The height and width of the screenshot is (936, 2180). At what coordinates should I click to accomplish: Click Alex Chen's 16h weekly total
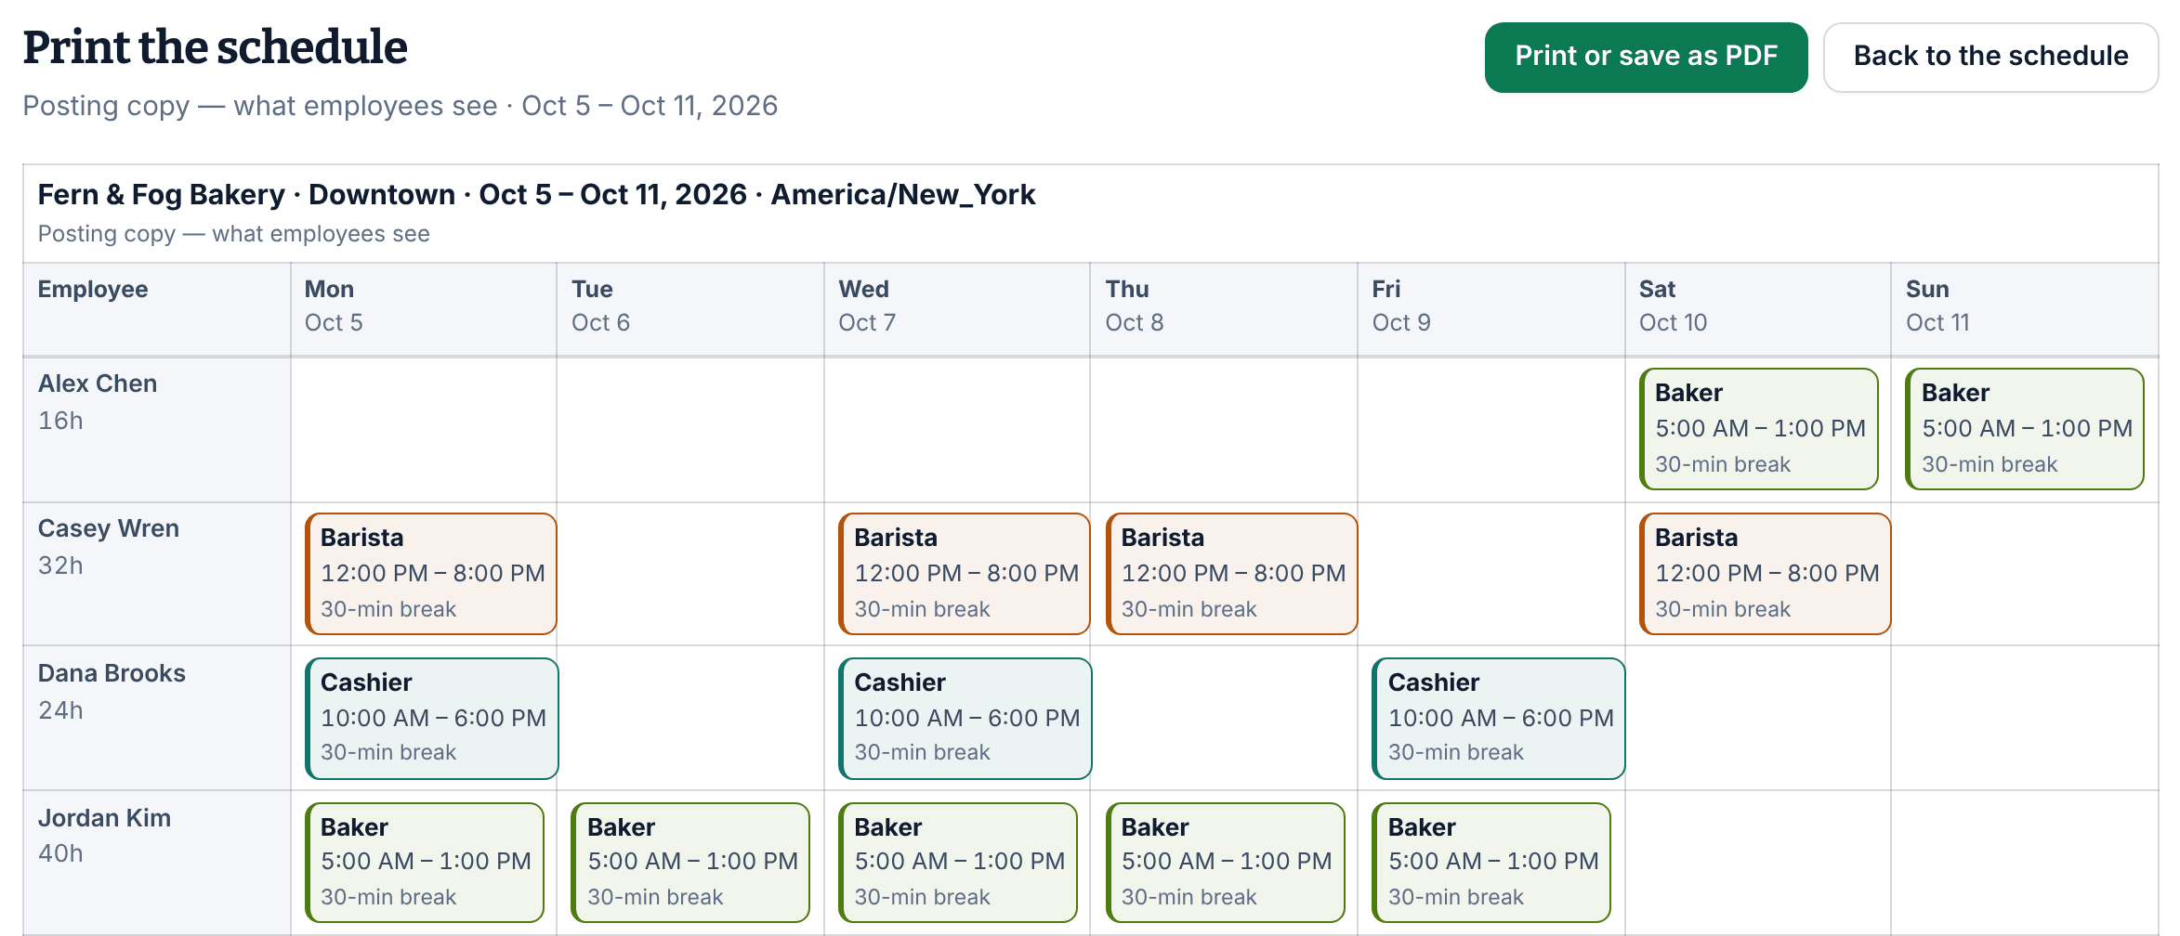(60, 421)
